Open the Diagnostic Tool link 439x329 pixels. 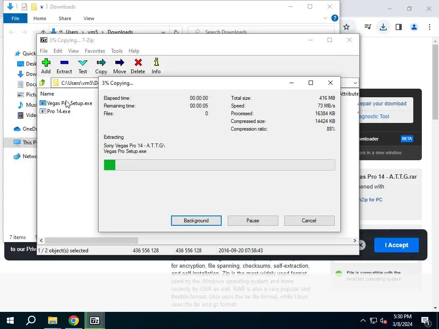374,117
